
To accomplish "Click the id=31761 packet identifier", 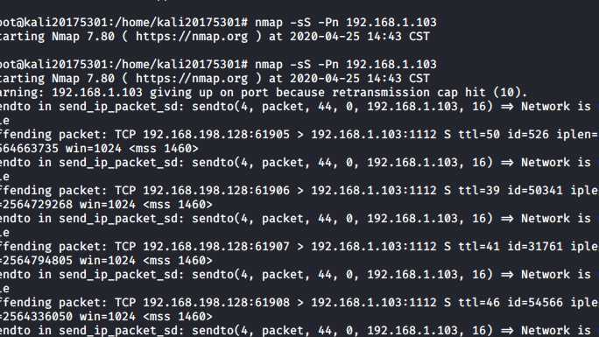I will click(x=535, y=247).
